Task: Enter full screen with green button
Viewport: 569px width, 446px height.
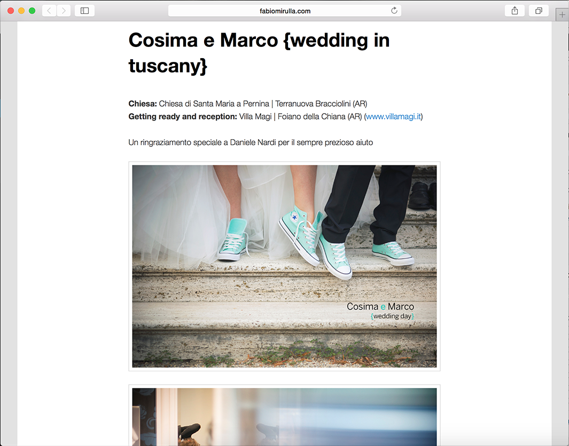Action: [32, 11]
